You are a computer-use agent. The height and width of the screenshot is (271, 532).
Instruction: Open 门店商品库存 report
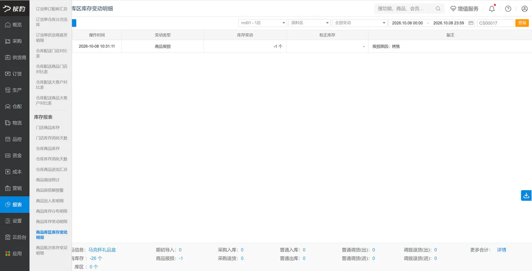[48, 127]
